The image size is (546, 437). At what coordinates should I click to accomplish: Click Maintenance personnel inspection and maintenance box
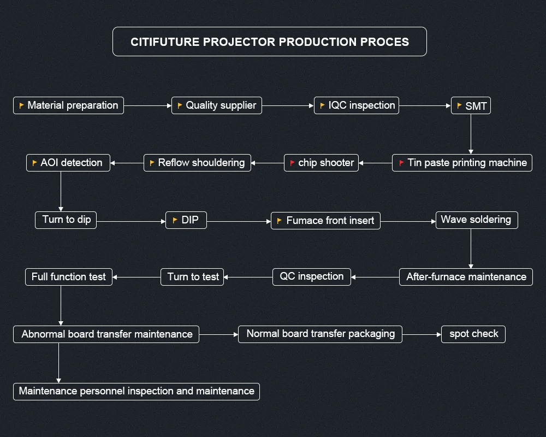coord(136,391)
